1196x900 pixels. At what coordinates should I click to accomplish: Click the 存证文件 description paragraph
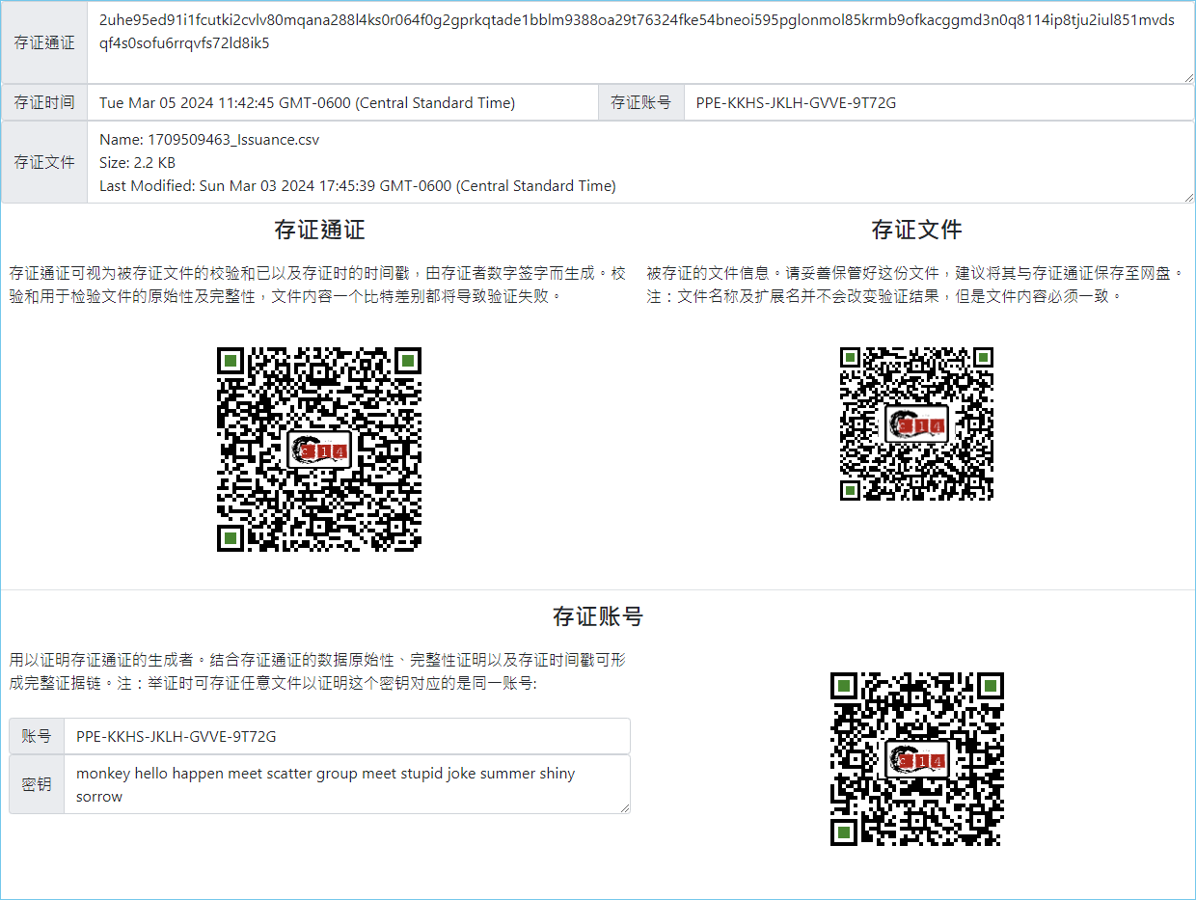point(916,285)
